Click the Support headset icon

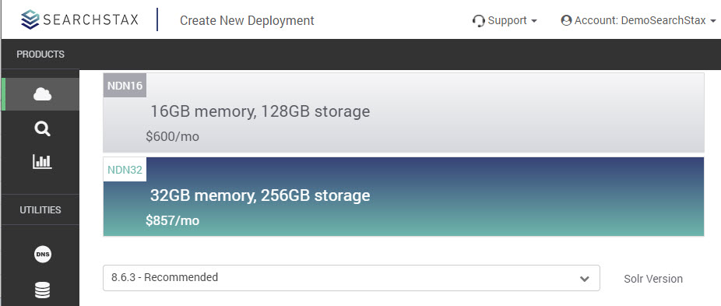pyautogui.click(x=479, y=21)
